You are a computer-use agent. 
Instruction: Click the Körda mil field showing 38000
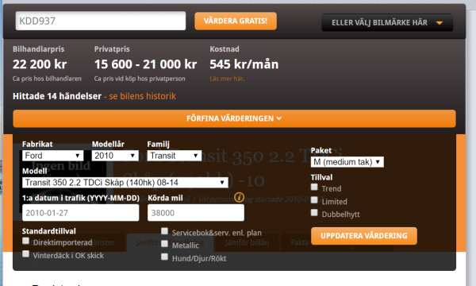[x=196, y=213]
